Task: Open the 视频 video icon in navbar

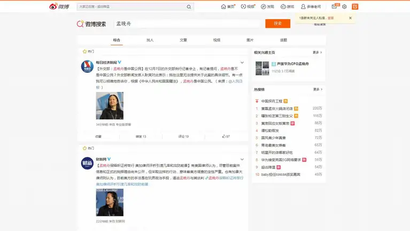Action: [247, 6]
